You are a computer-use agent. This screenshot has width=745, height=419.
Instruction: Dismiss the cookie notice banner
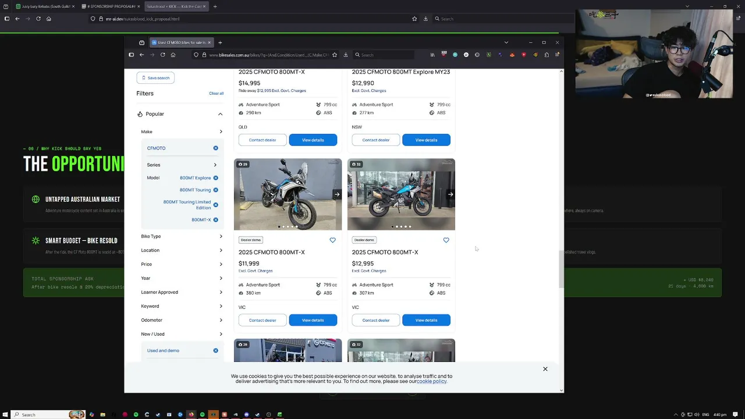click(545, 369)
